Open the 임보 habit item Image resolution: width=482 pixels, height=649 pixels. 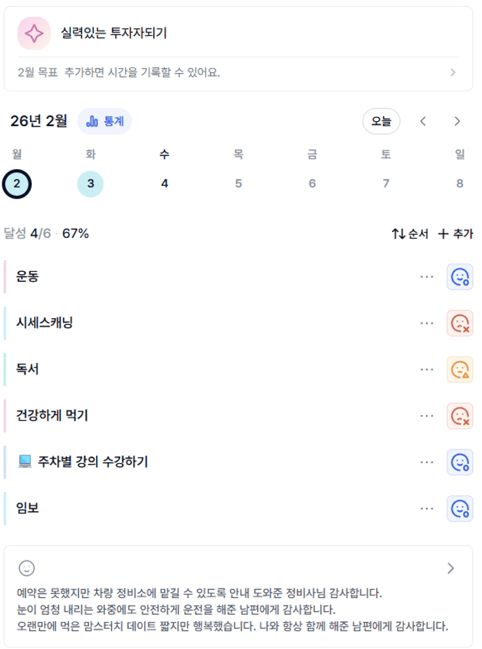point(28,508)
